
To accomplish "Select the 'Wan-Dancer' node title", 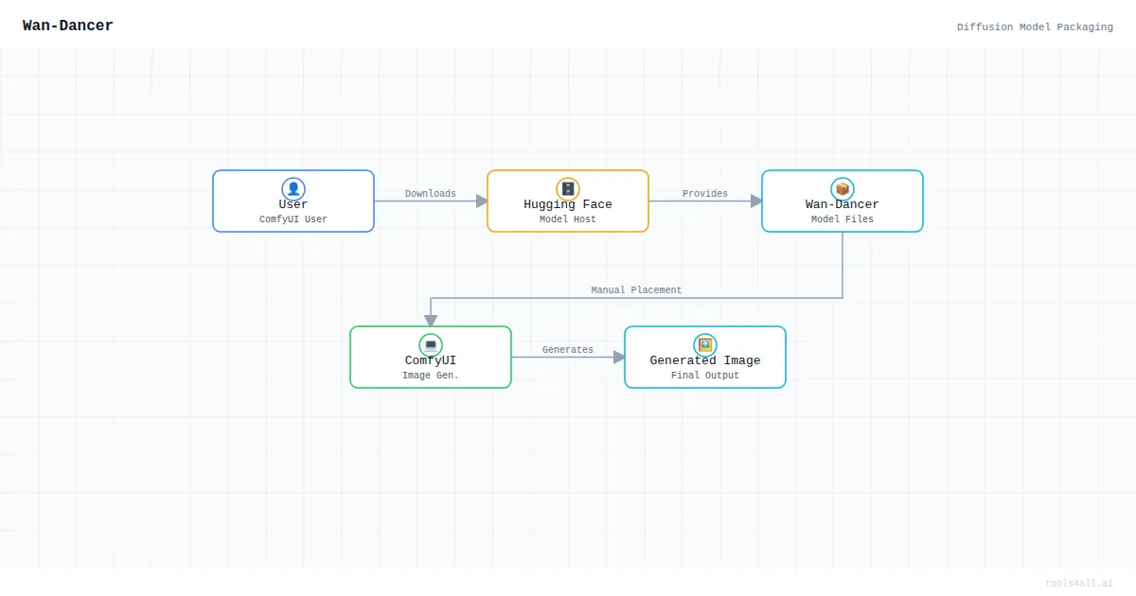I will 843,204.
